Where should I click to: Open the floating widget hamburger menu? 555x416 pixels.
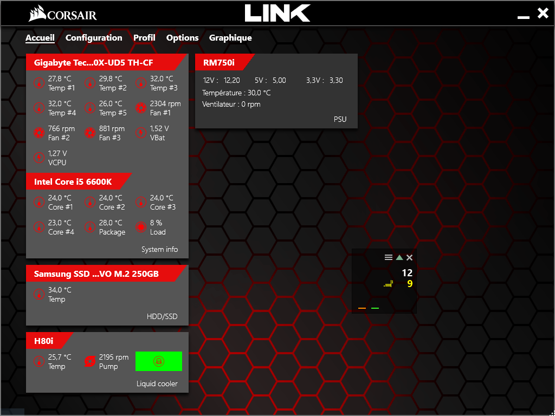(389, 257)
